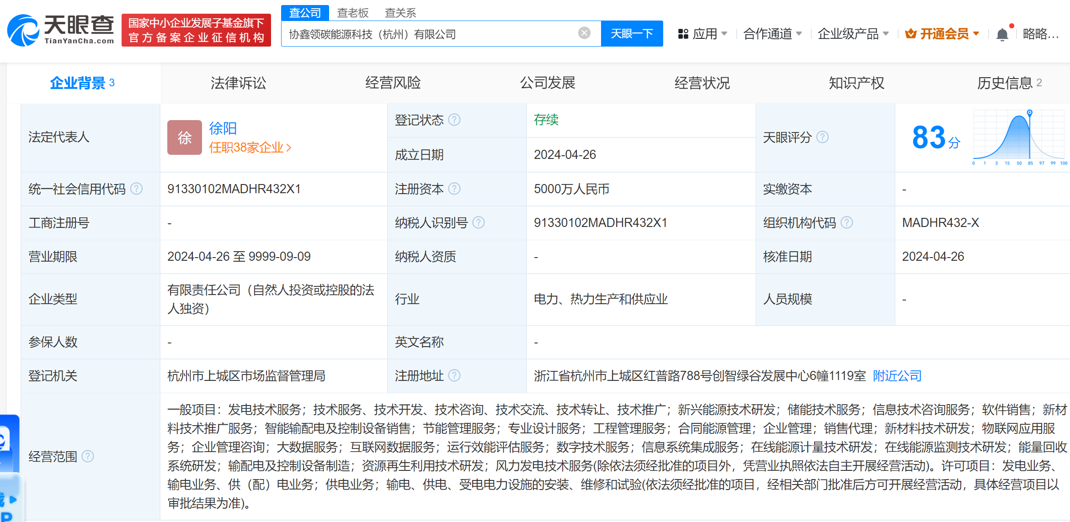Click help icon beside 登记状态
This screenshot has height=522, width=1070.
[454, 120]
